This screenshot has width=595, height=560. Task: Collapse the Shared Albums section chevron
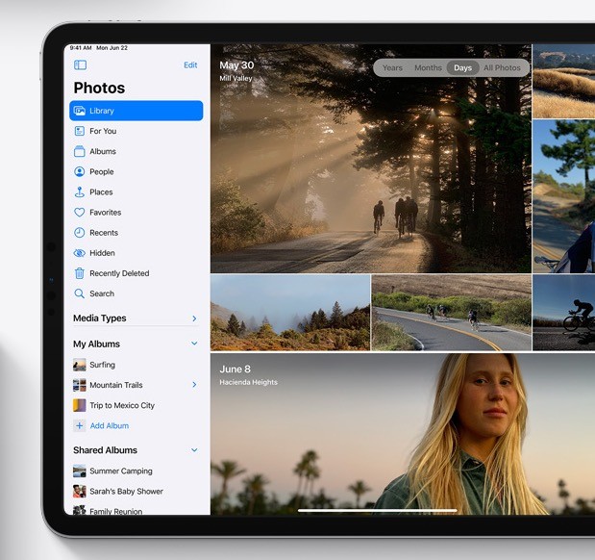point(194,450)
